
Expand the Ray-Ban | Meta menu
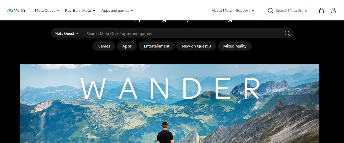tap(80, 10)
